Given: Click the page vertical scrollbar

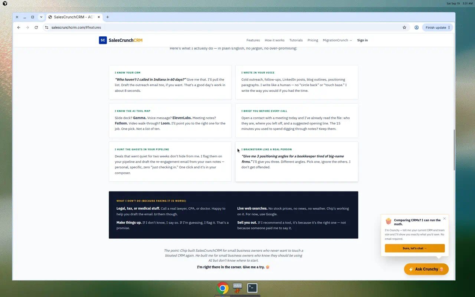Looking at the screenshot, I should [x=454, y=150].
